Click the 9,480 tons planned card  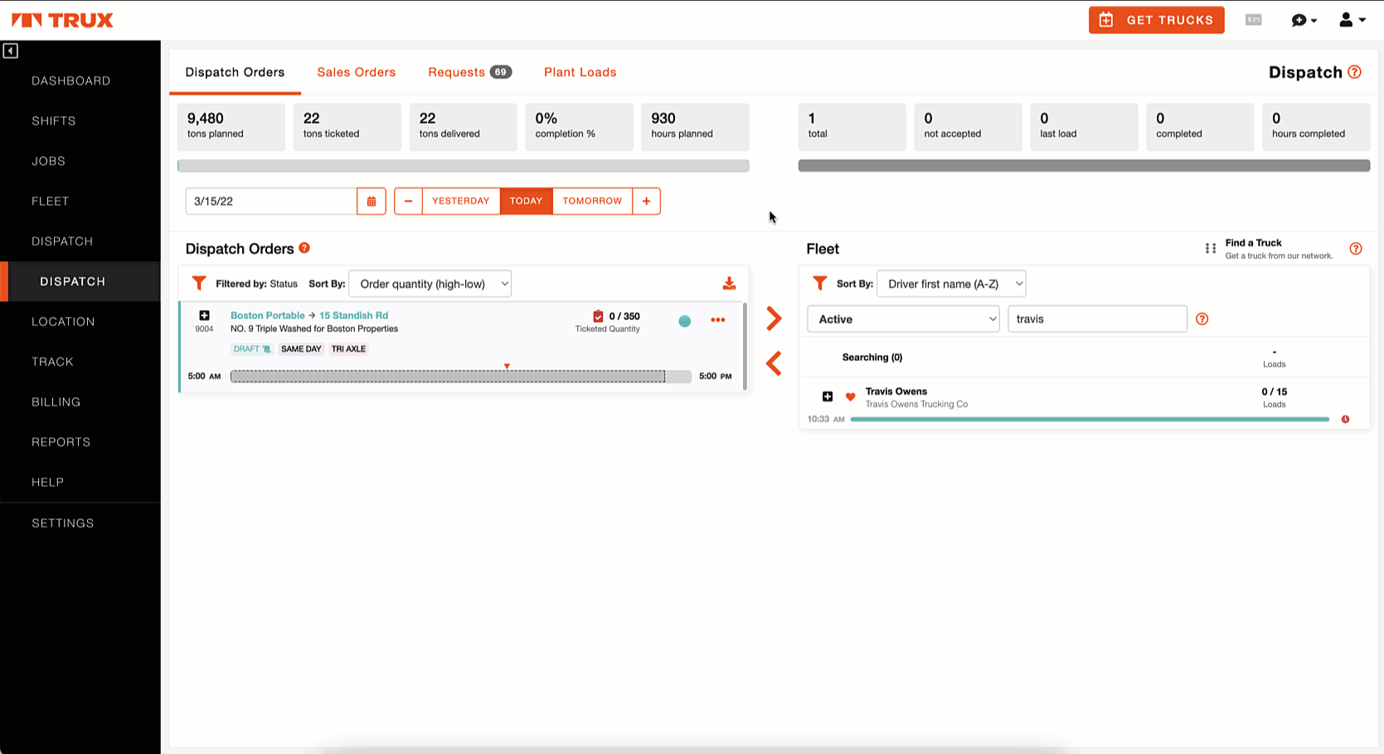pyautogui.click(x=231, y=127)
